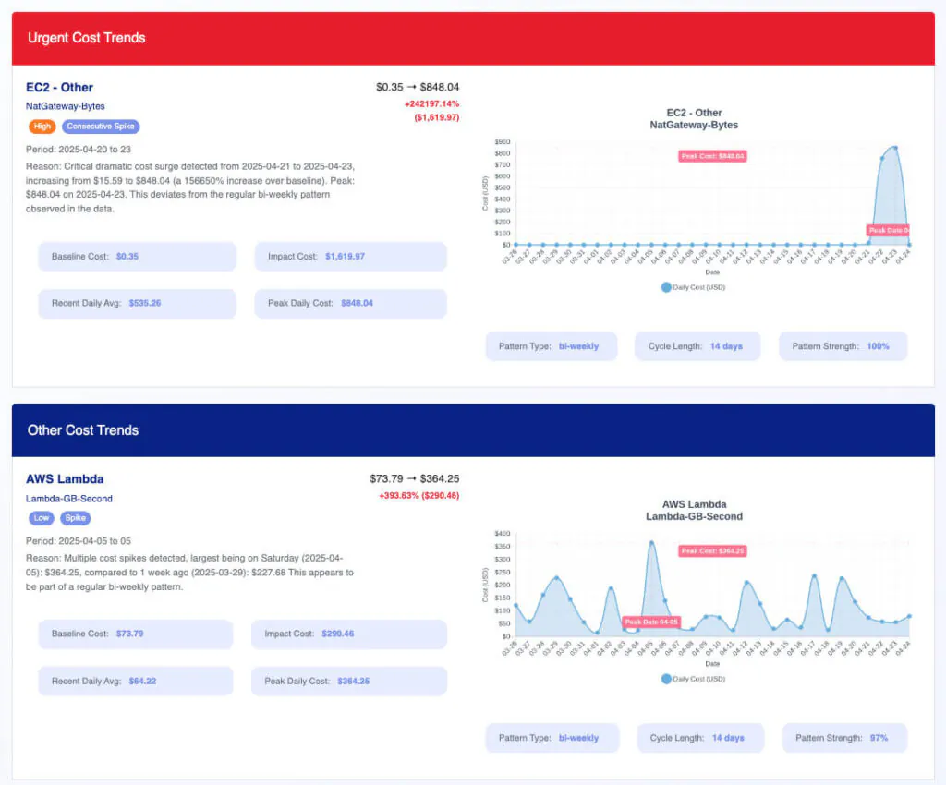Click the Low severity badge

pos(41,518)
